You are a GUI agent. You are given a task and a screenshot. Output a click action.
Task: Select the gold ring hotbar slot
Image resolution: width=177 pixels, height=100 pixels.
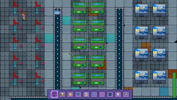(x=86, y=94)
